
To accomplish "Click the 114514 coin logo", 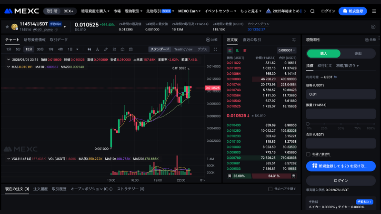I will 15,27.
